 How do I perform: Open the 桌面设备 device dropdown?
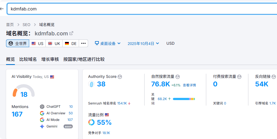(x=108, y=44)
